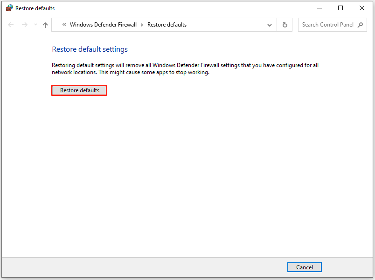The height and width of the screenshot is (280, 375).
Task: Click the search magnifier icon
Action: tap(360, 25)
